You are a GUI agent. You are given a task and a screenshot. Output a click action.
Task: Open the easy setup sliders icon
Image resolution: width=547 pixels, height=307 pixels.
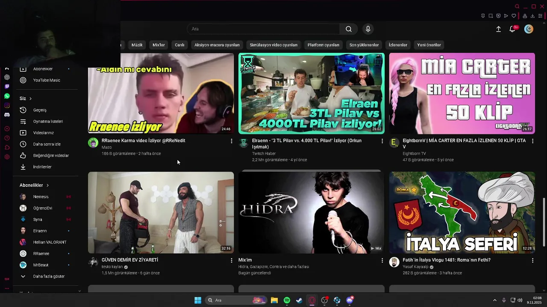coord(540,16)
